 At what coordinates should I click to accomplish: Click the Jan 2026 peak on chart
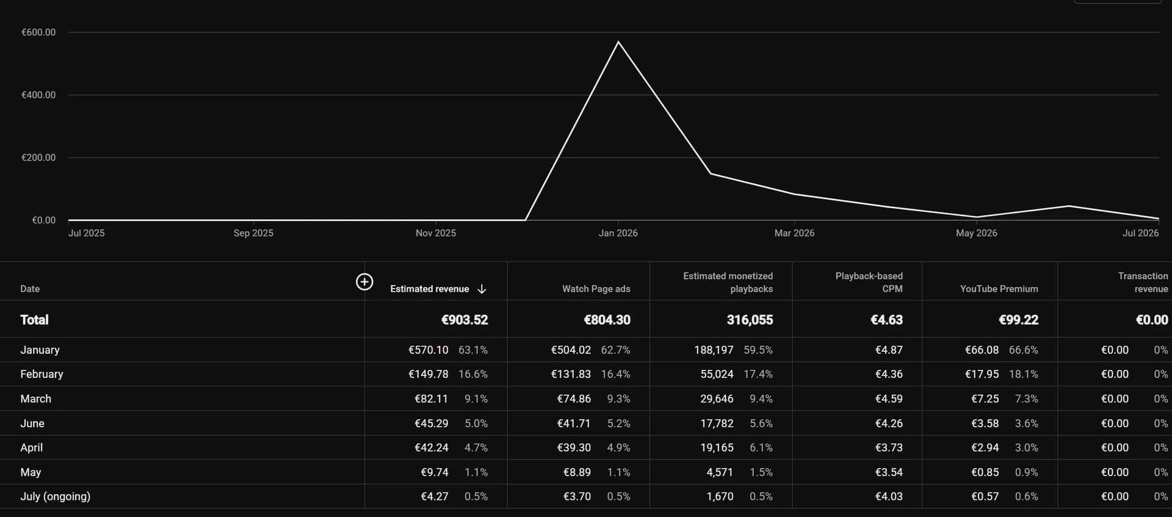coord(618,42)
